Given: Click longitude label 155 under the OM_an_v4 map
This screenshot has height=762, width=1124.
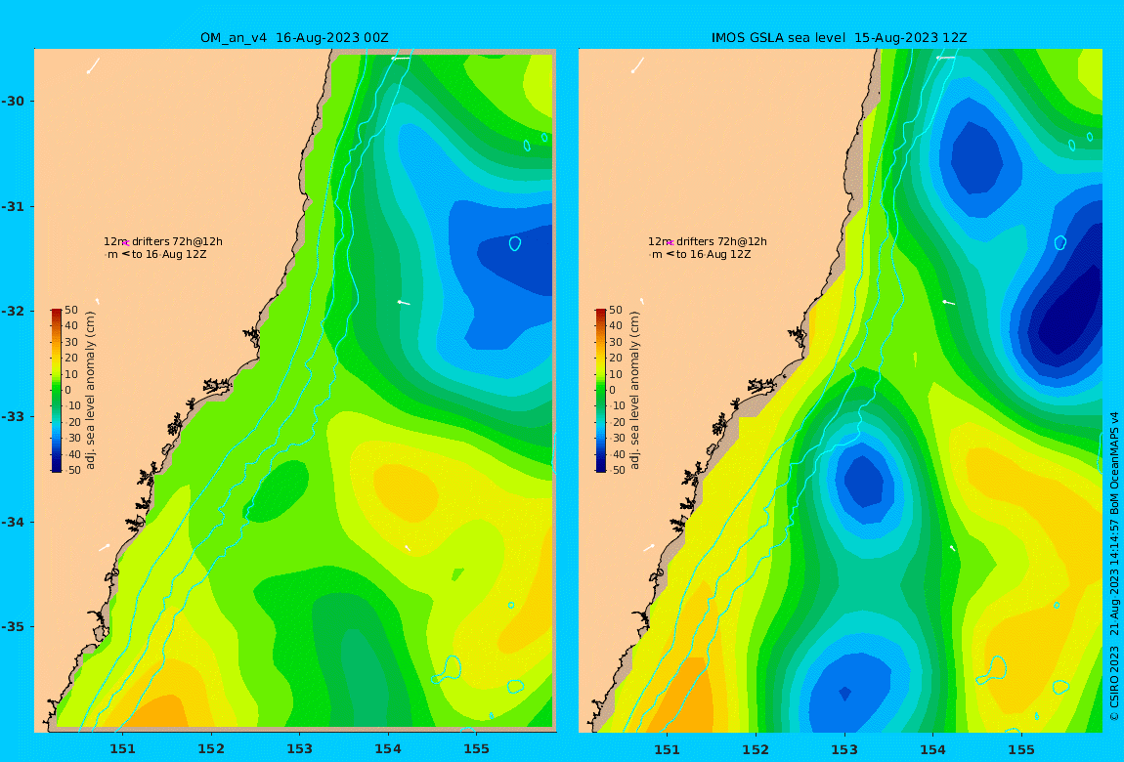Looking at the screenshot, I should click(x=476, y=749).
